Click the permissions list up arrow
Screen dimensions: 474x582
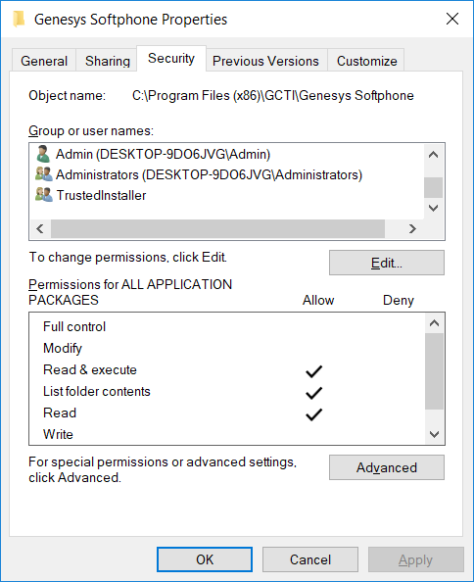[x=434, y=323]
